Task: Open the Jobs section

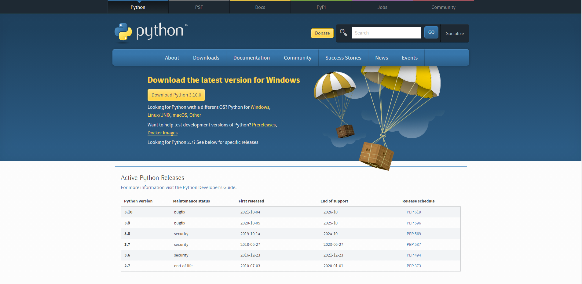Action: [382, 7]
